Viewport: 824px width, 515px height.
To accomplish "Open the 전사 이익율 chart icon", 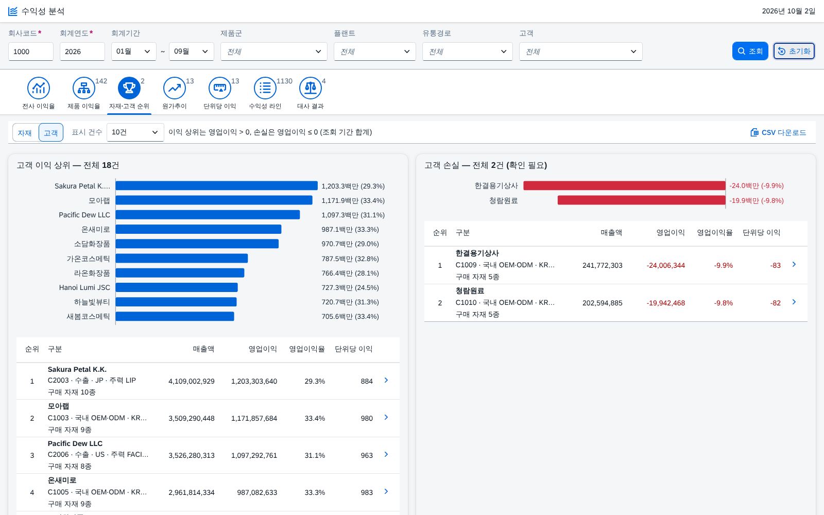I will [39, 88].
